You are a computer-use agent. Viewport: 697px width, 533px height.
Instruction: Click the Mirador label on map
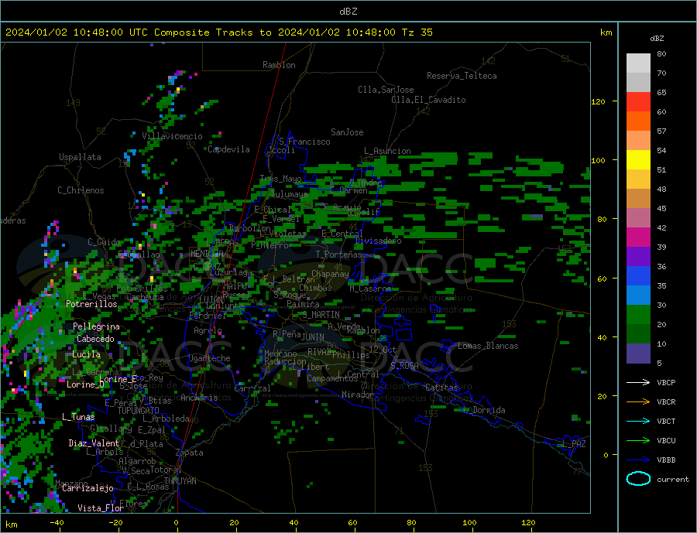pyautogui.click(x=358, y=395)
